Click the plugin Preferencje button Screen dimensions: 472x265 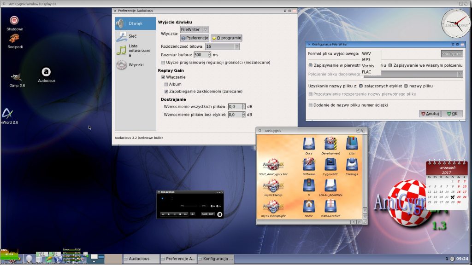pyautogui.click(x=195, y=38)
